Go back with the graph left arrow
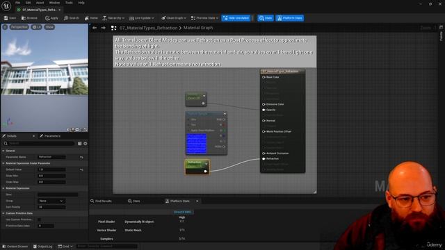The height and width of the screenshot is (250, 445). pos(95,28)
